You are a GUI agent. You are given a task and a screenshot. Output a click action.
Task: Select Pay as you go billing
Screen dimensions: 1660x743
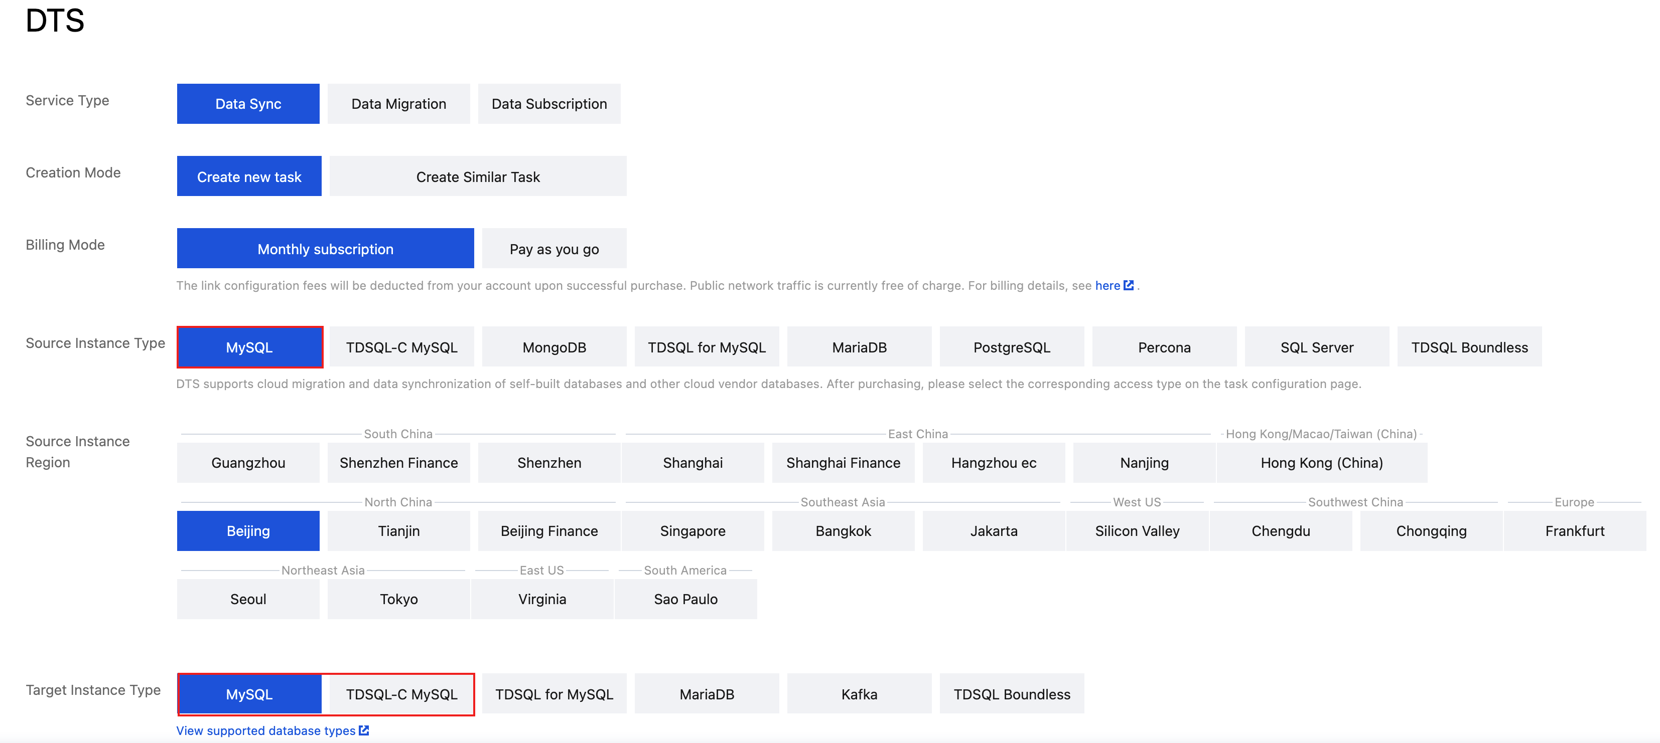point(554,249)
